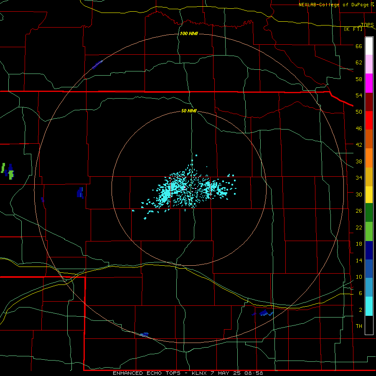Select the 30 legend value
376x376 pixels.
coord(359,194)
